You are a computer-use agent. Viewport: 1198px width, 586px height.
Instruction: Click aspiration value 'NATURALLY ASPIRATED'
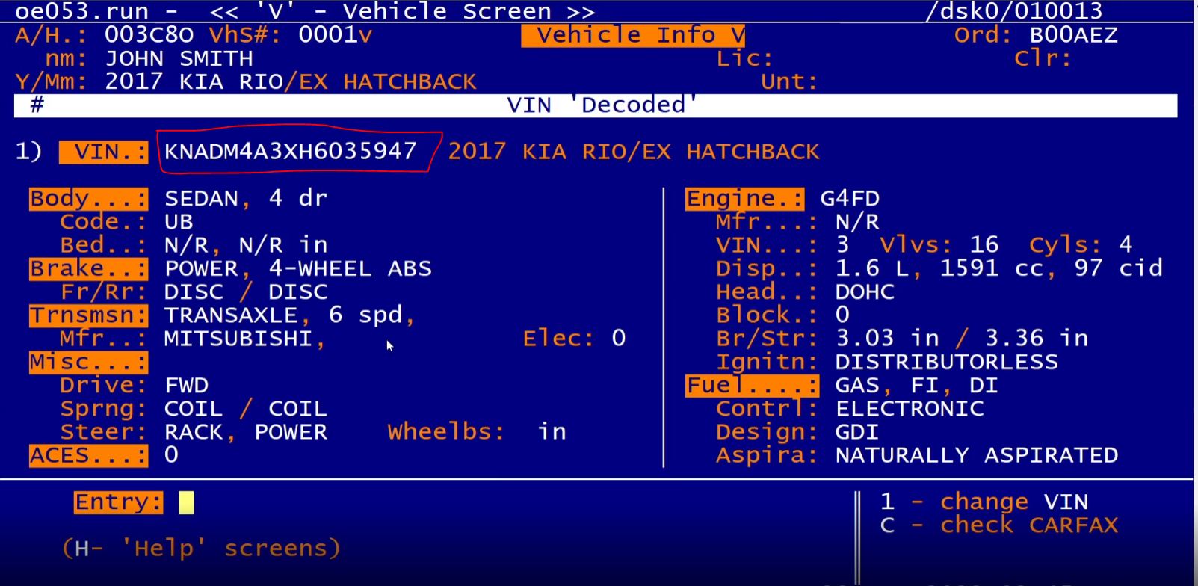point(977,455)
